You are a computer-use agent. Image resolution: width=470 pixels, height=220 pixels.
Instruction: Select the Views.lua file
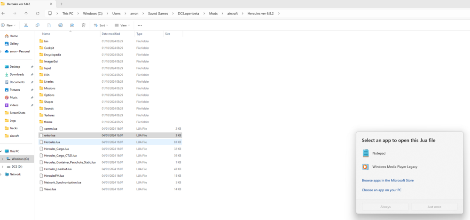coord(110,189)
